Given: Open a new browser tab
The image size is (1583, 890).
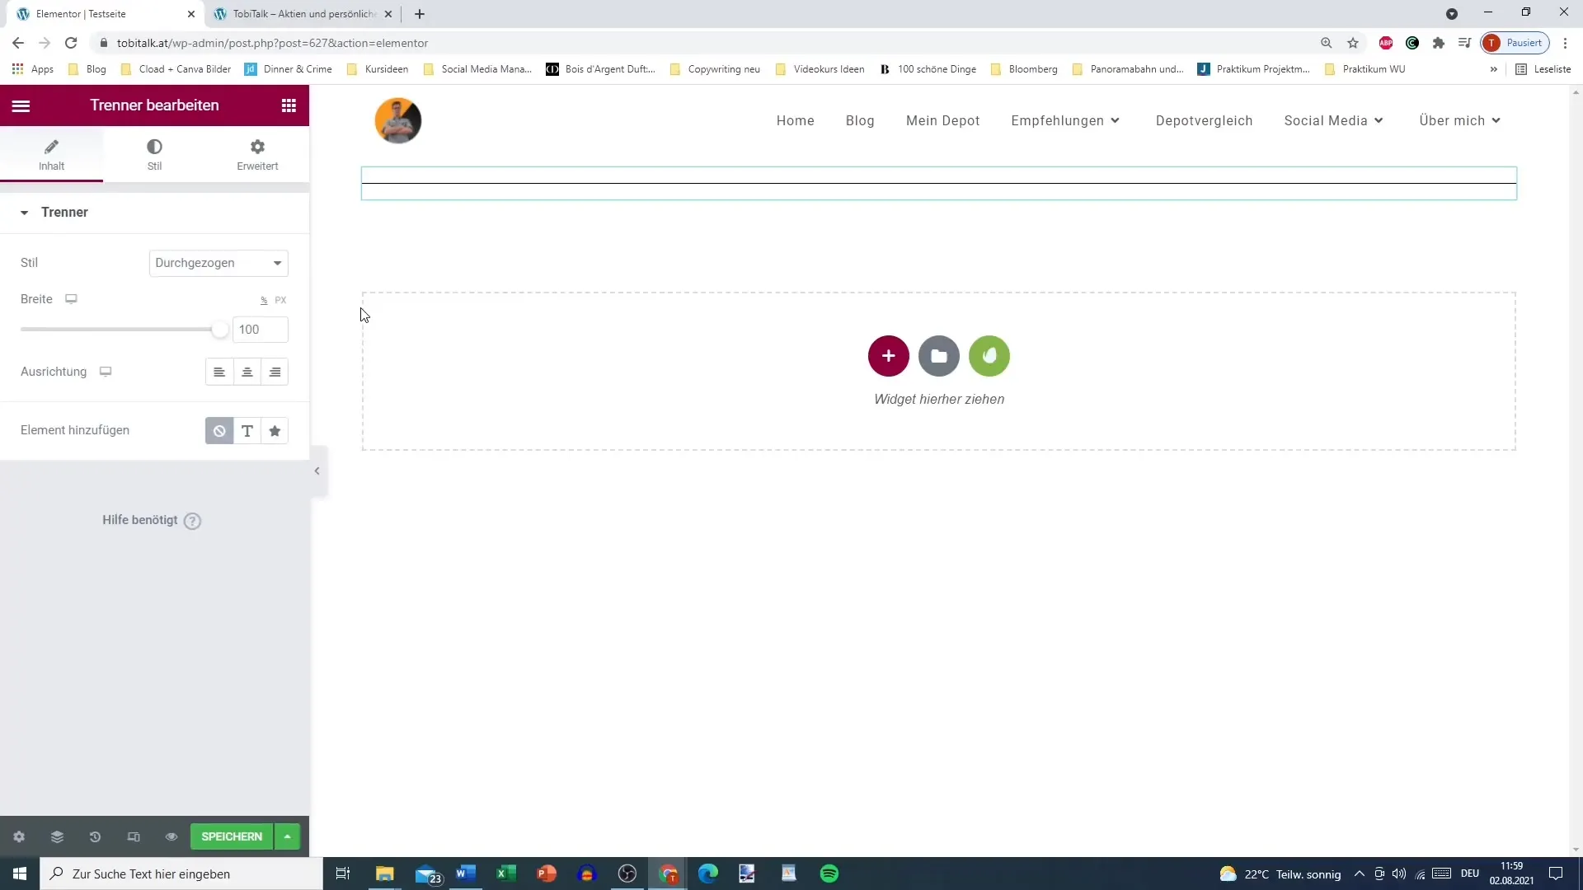Looking at the screenshot, I should pyautogui.click(x=420, y=14).
